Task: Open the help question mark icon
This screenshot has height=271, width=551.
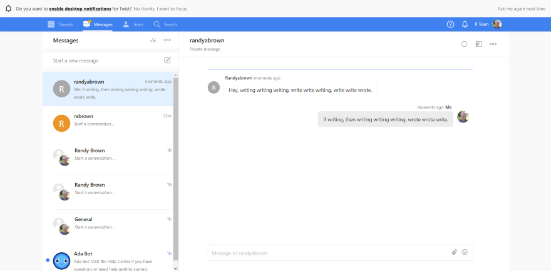Action: pyautogui.click(x=450, y=24)
